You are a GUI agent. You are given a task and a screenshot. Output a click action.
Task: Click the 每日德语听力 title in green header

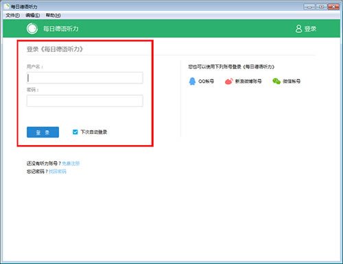point(61,29)
